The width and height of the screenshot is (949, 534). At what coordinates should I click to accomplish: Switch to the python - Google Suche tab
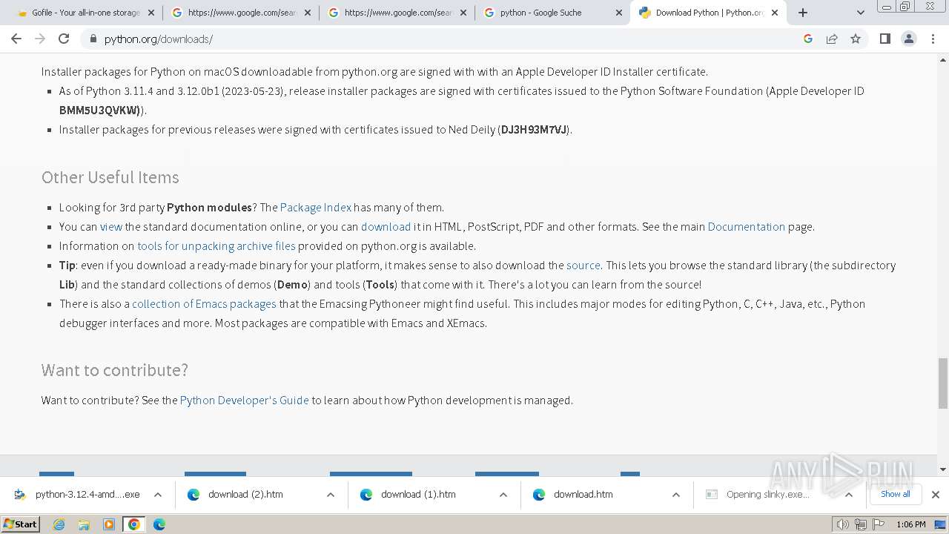[x=552, y=13]
